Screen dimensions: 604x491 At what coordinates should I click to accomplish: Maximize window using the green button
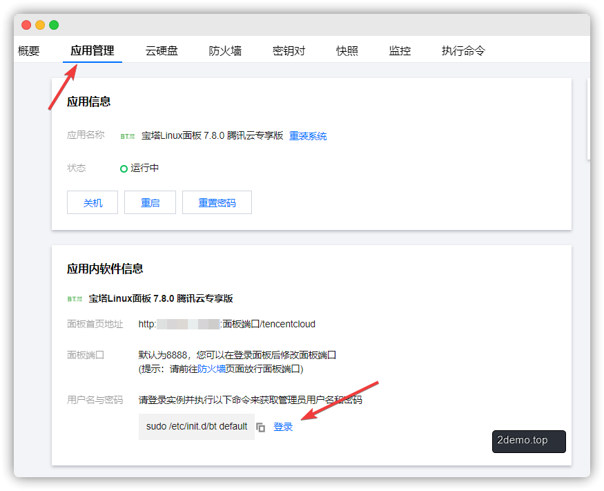point(54,25)
